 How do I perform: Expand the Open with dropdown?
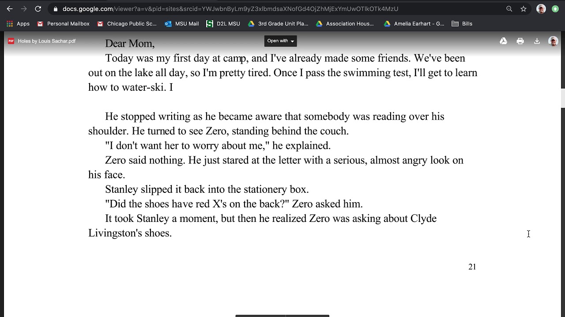click(x=281, y=41)
